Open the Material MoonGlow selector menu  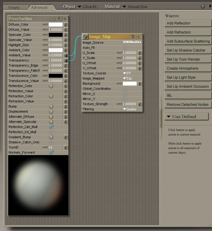pos(124,6)
